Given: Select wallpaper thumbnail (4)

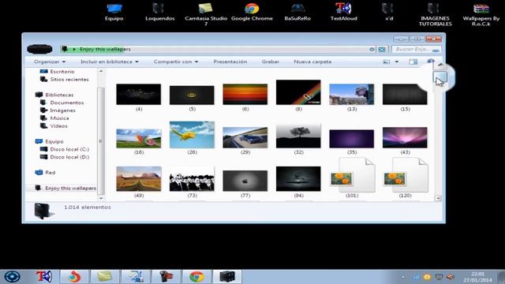Looking at the screenshot, I should point(139,95).
